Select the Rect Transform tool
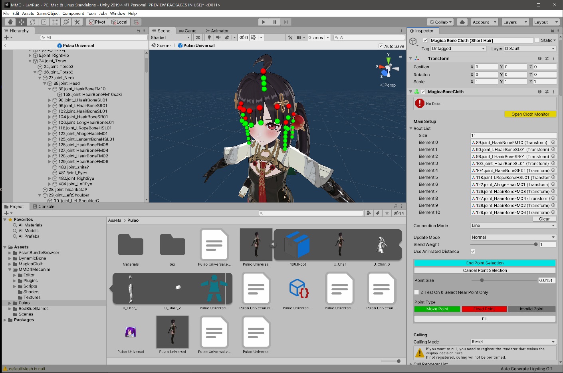Screen dimensions: 563x373 55,22
